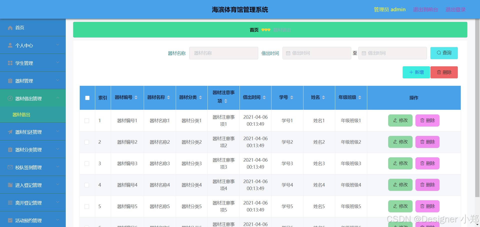Image resolution: width=480 pixels, height=227 pixels.
Task: Check the box for row 器材编号3
Action: (x=87, y=164)
